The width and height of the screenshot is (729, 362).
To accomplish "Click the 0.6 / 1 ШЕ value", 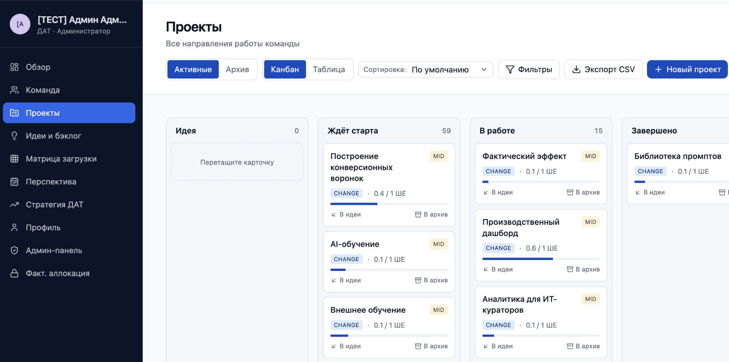I will pyautogui.click(x=542, y=248).
